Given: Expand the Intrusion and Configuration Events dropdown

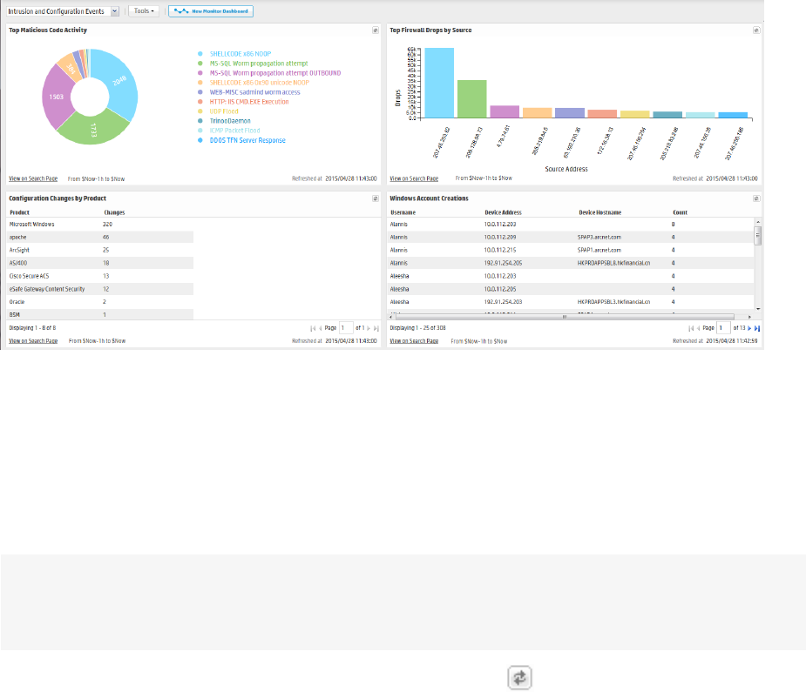Looking at the screenshot, I should click(115, 11).
